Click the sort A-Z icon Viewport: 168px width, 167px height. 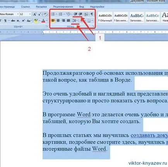click(x=86, y=14)
